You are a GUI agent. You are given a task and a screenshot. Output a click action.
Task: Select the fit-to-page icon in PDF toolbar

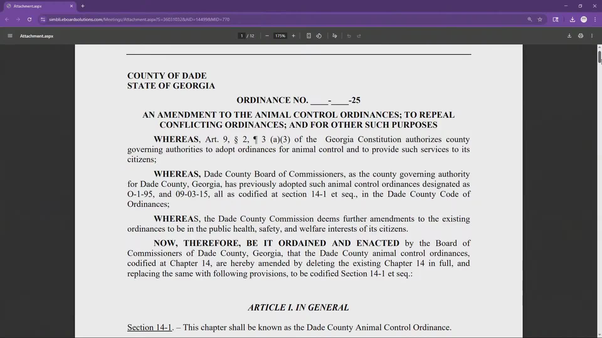point(309,36)
